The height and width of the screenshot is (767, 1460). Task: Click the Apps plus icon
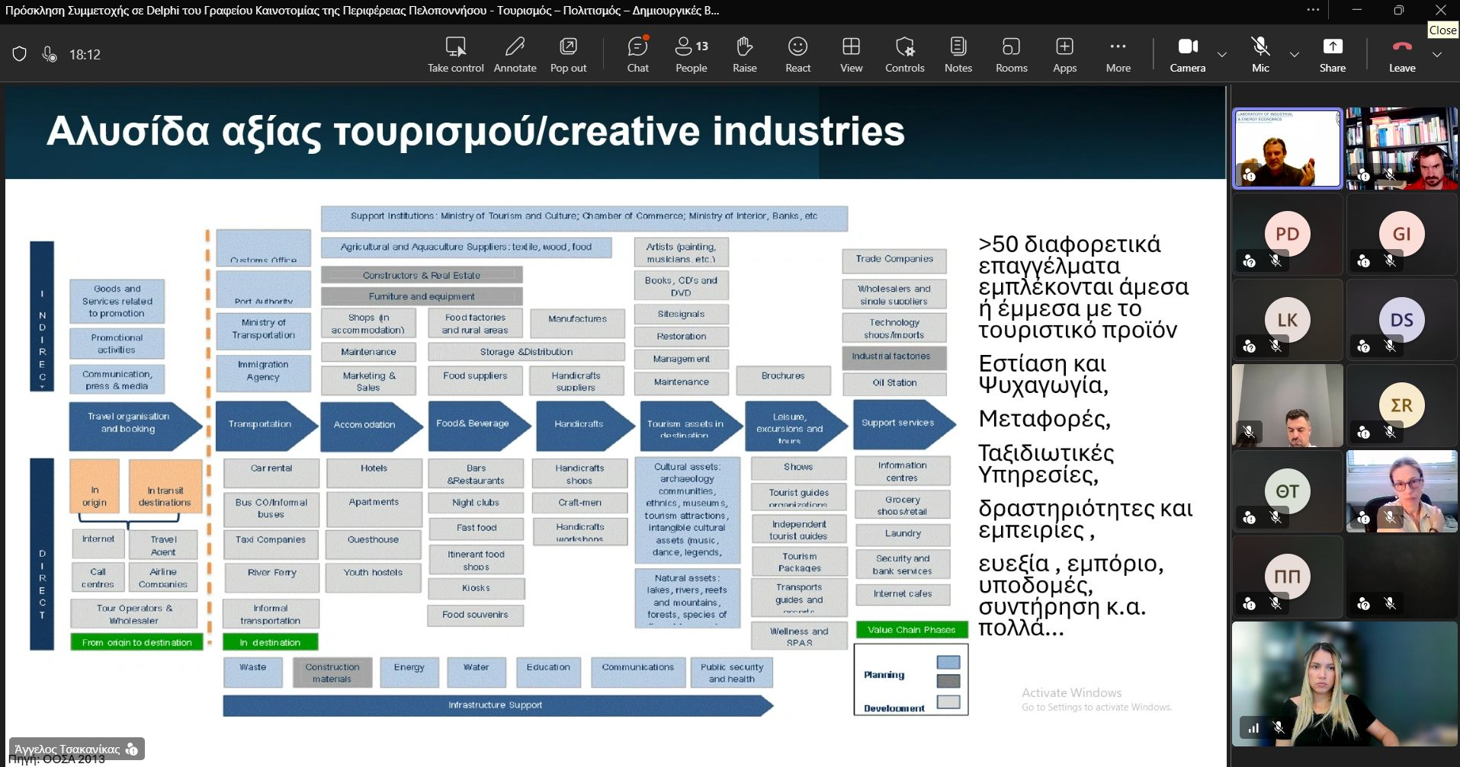(1064, 46)
